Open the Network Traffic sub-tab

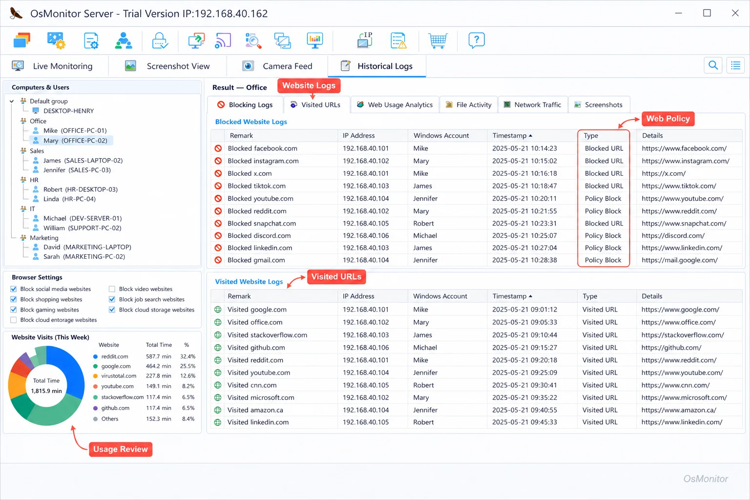point(533,104)
